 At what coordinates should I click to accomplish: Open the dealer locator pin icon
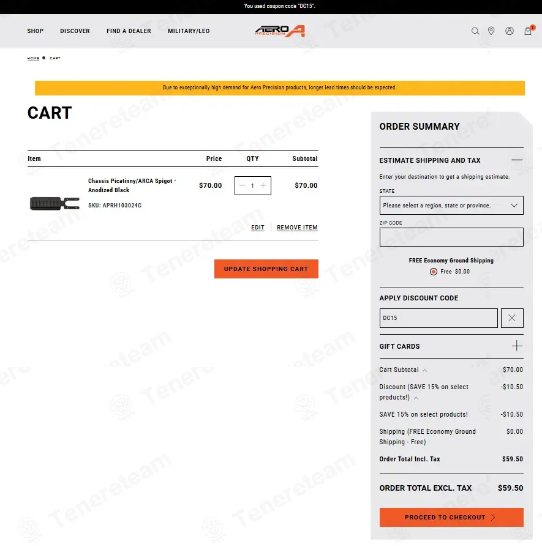coord(491,31)
